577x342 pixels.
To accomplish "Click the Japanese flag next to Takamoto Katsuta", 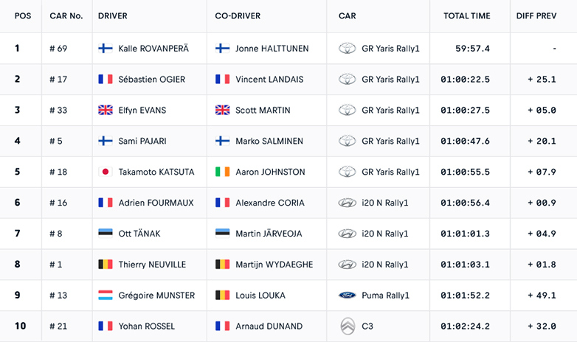I will coord(105,172).
